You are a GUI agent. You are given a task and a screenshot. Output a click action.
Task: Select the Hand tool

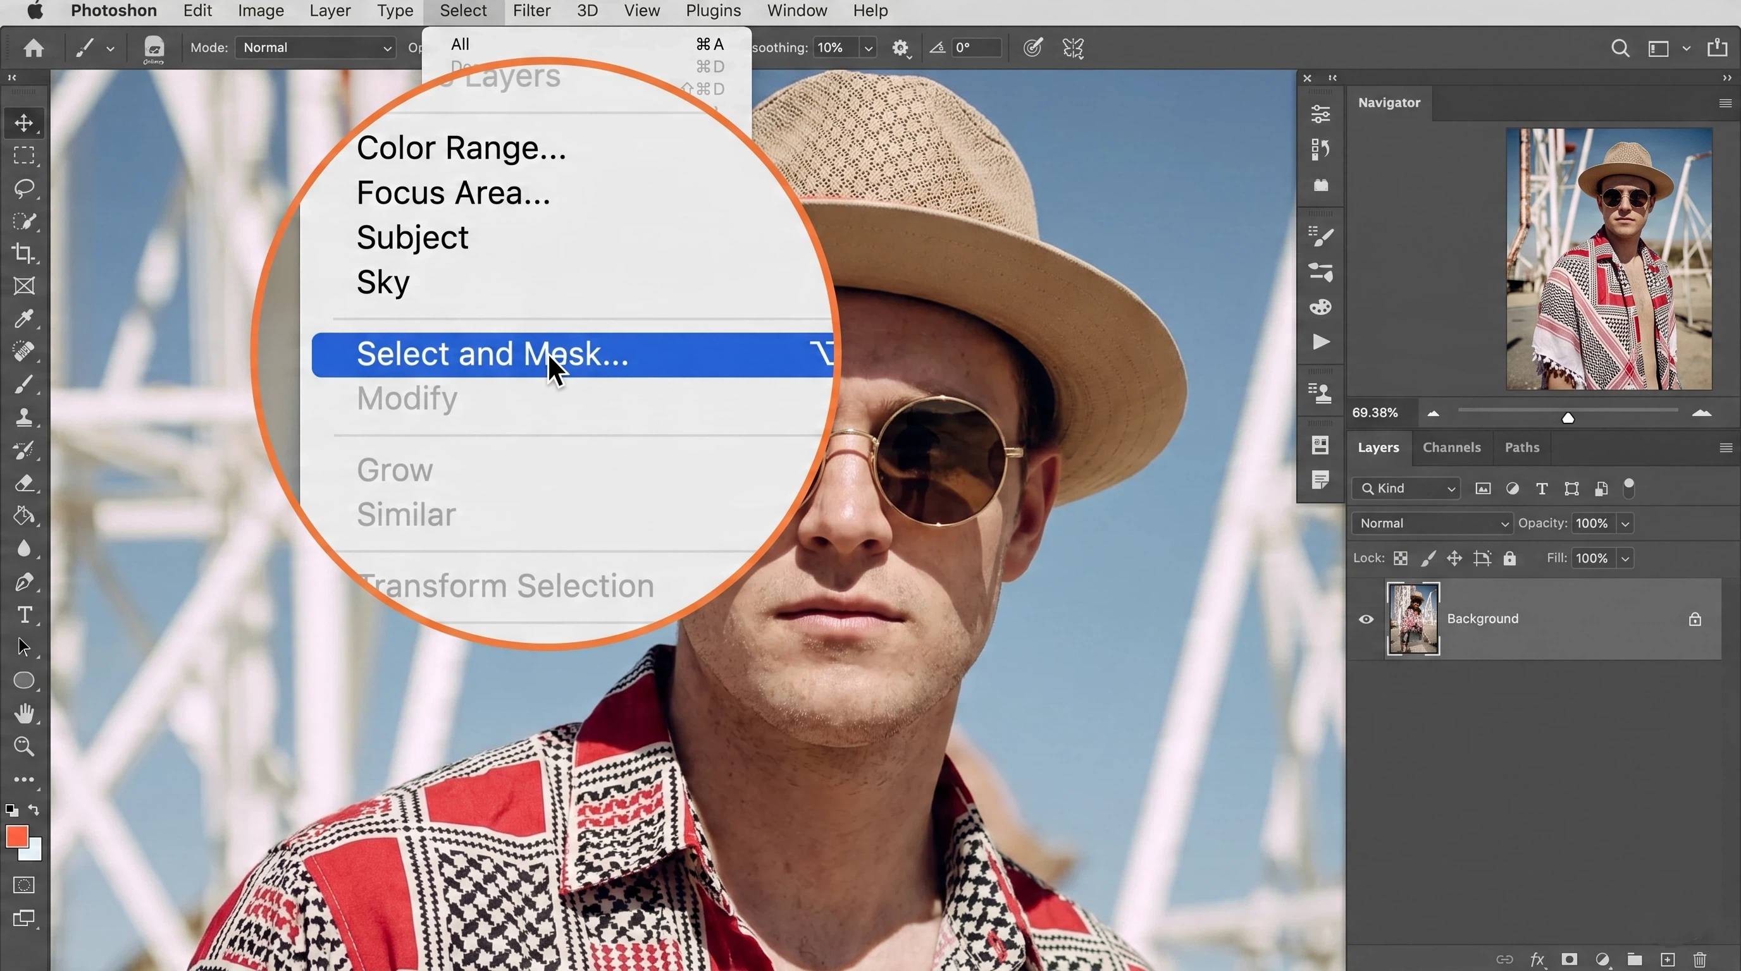(x=24, y=713)
